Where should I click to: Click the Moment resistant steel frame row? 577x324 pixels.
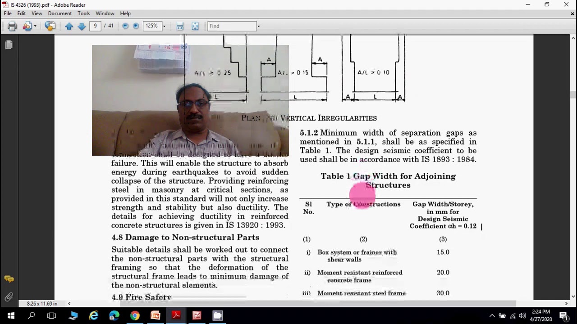click(362, 293)
